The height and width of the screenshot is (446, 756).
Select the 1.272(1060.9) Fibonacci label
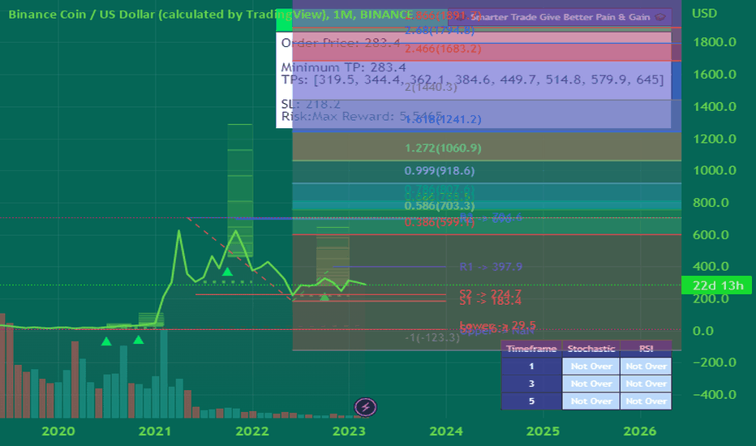[443, 148]
